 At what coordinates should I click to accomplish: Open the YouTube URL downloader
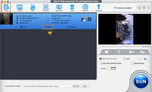pyautogui.click(x=33, y=8)
